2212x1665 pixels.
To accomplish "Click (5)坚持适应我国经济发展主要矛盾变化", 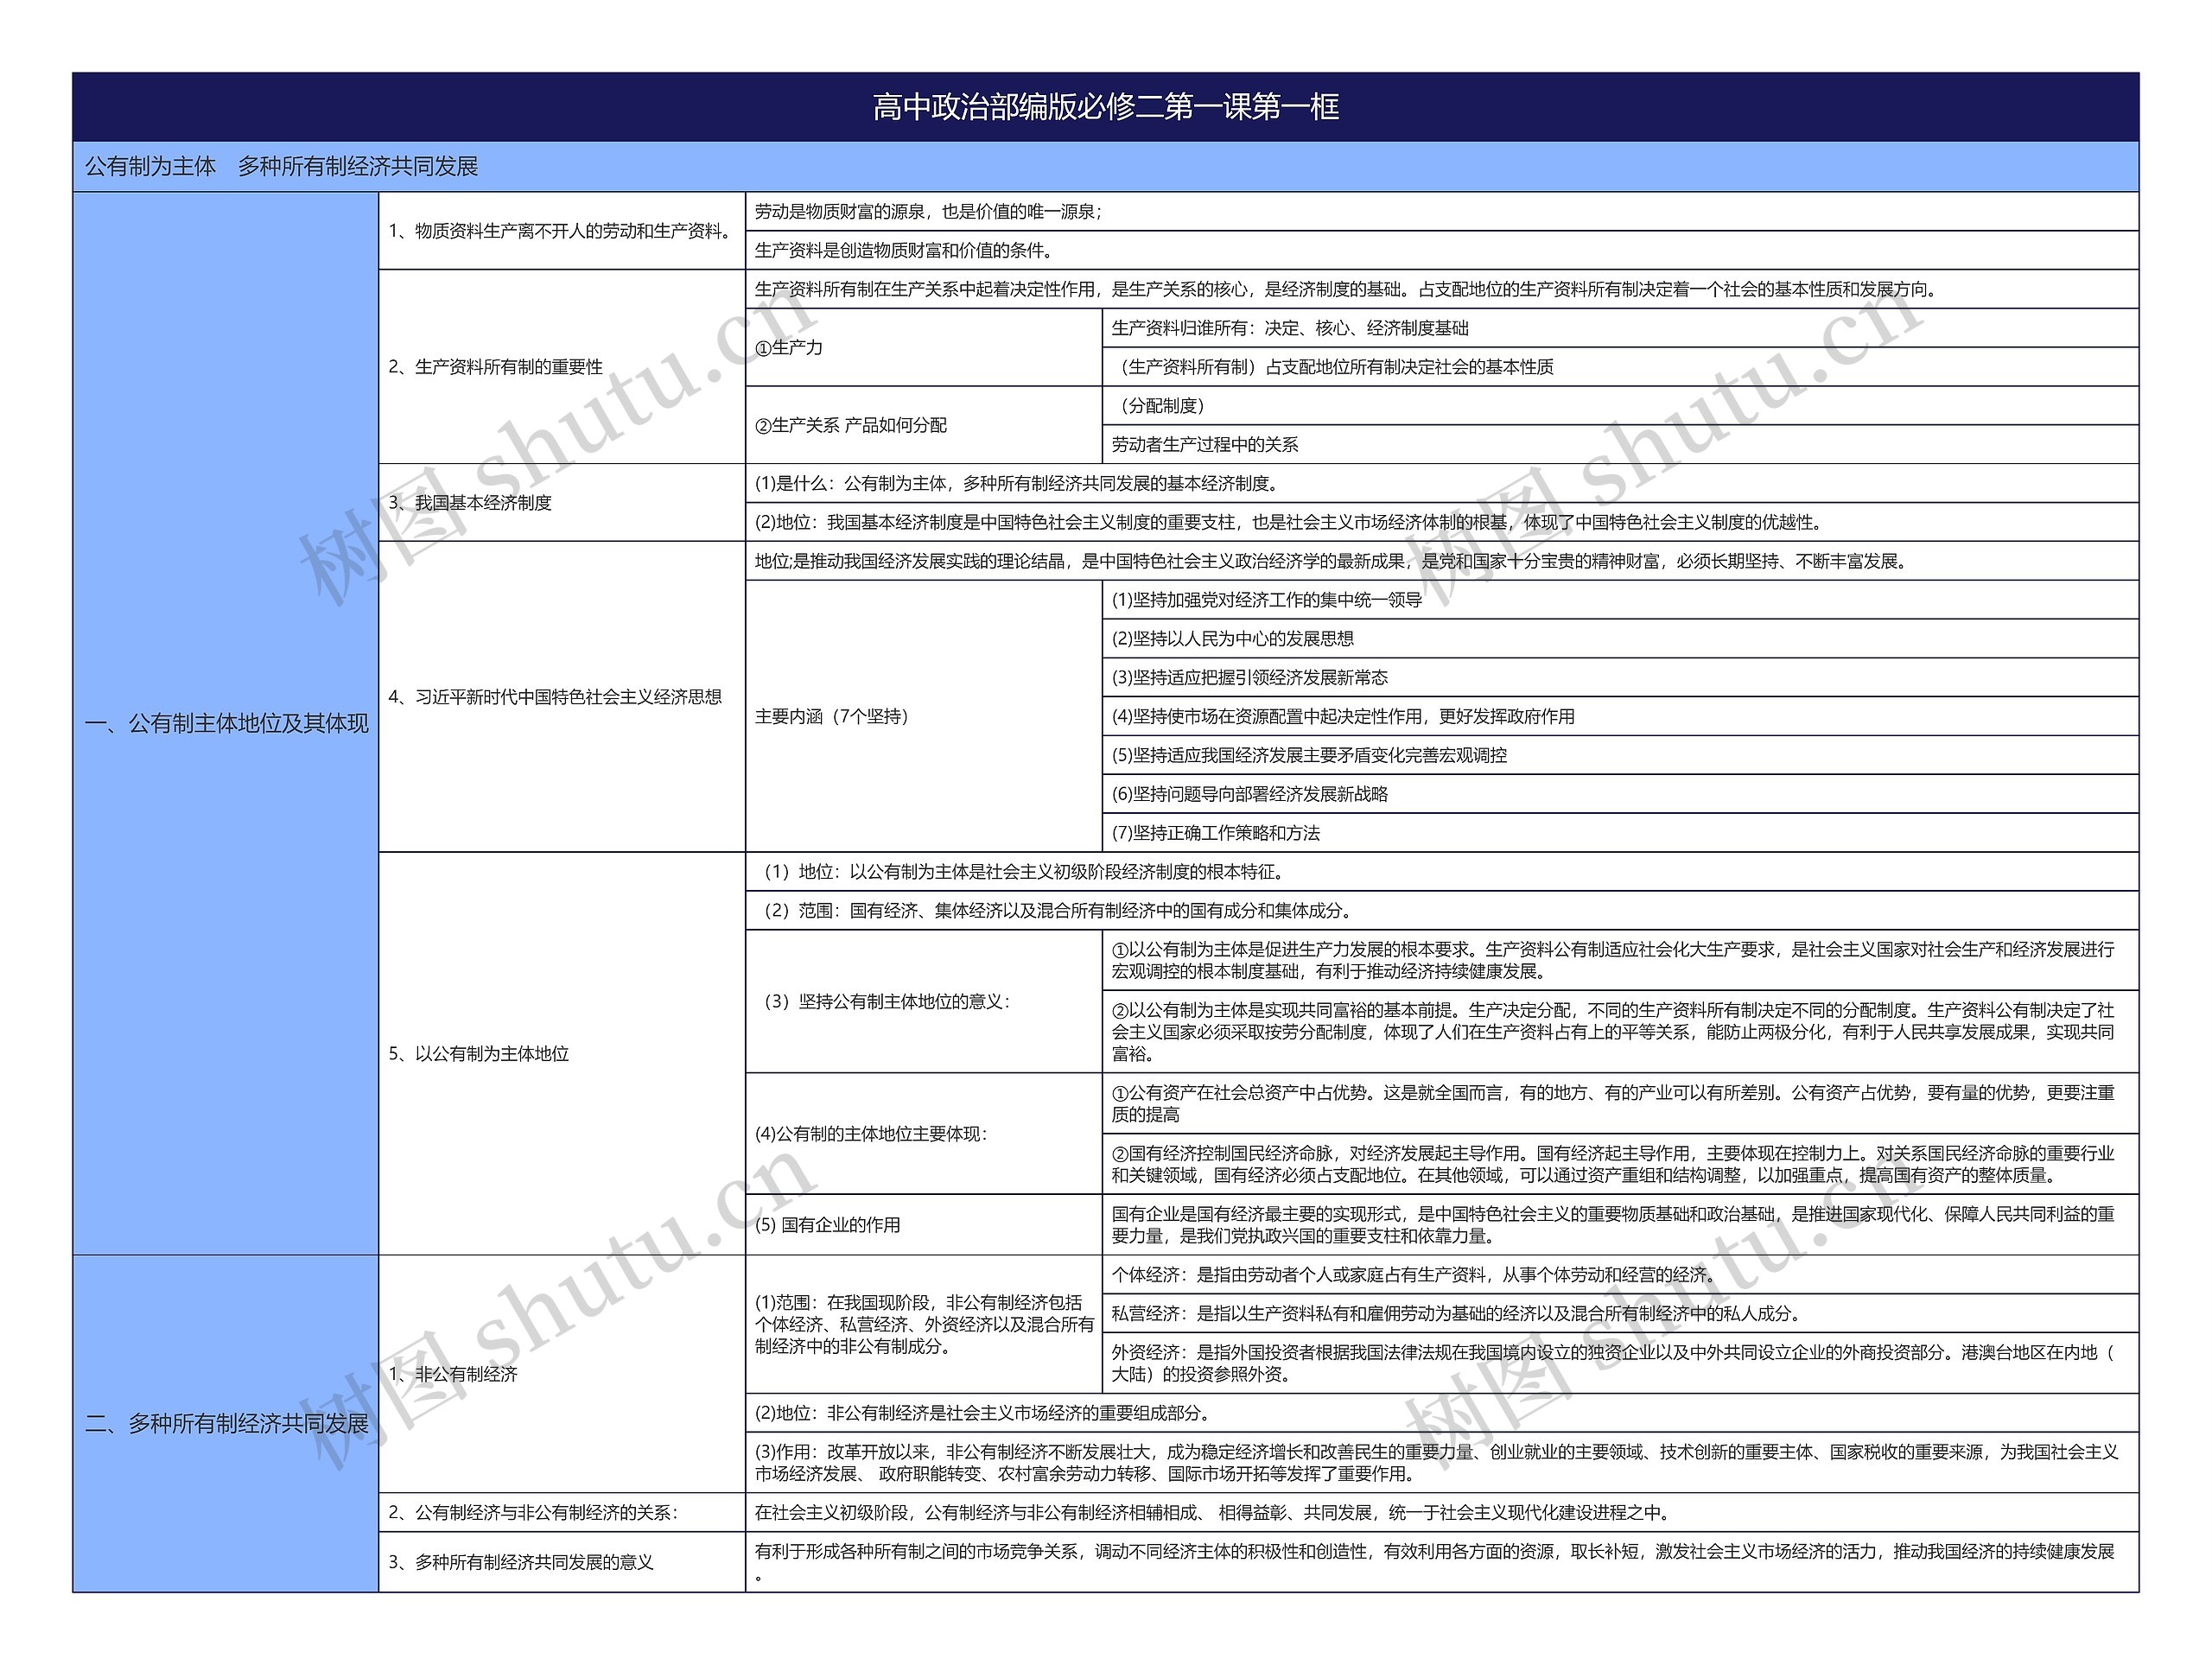I will pos(1620,756).
